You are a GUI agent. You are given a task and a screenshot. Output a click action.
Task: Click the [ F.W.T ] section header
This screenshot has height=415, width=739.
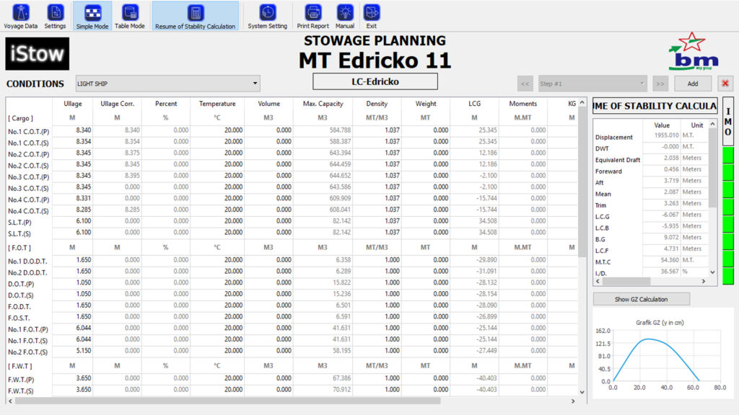(19, 366)
